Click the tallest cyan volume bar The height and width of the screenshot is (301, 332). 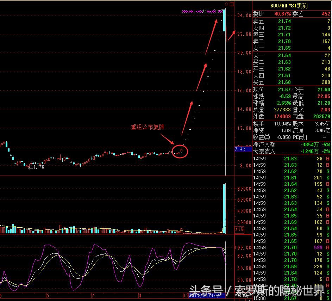tap(224, 209)
